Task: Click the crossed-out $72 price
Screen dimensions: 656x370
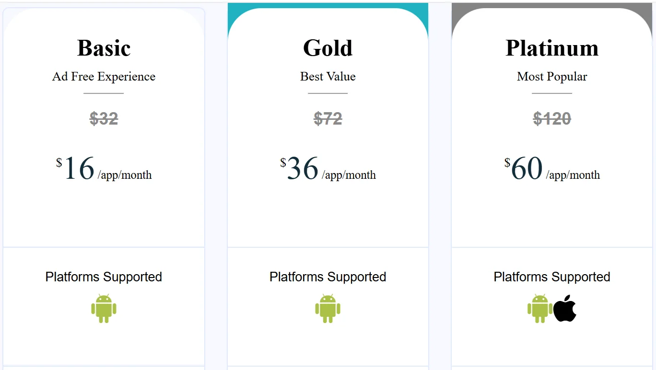Action: [x=328, y=118]
